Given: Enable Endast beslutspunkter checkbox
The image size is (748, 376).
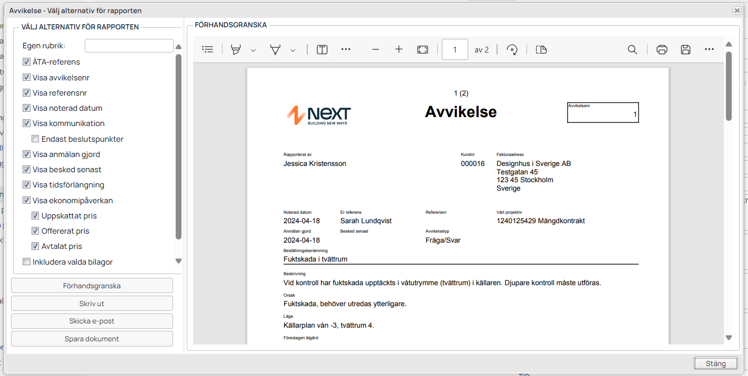Looking at the screenshot, I should tap(35, 139).
